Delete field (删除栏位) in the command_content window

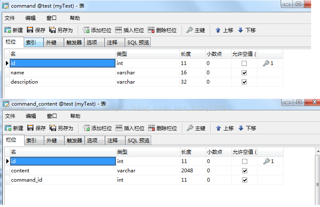(x=163, y=128)
